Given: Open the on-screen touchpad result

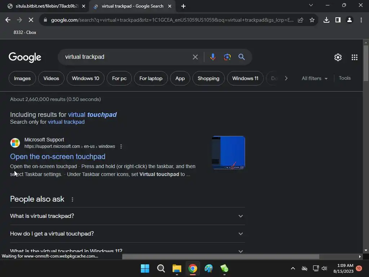Looking at the screenshot, I should click(x=58, y=157).
